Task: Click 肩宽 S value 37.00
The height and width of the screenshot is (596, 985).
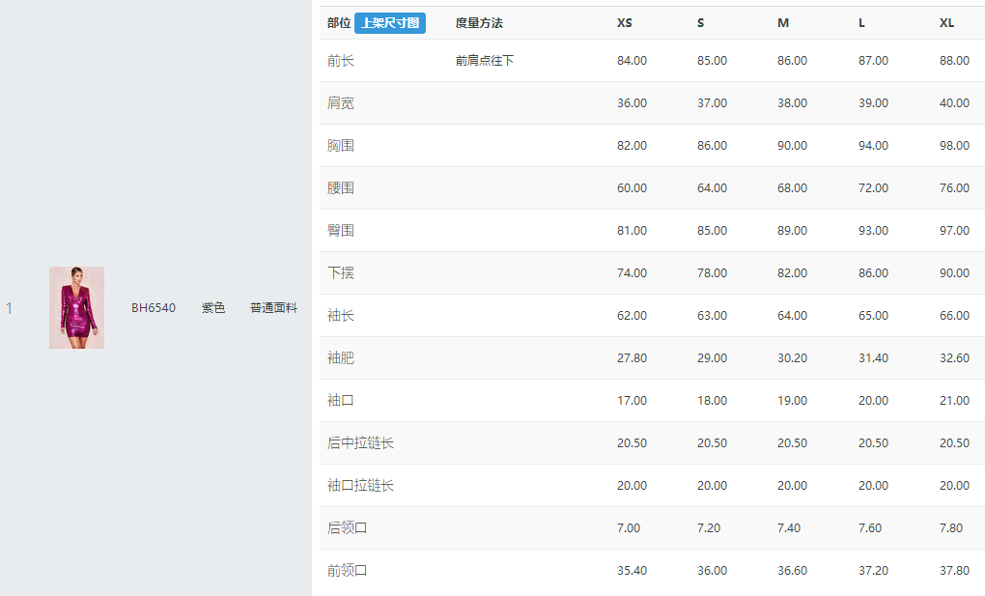Action: pos(712,103)
